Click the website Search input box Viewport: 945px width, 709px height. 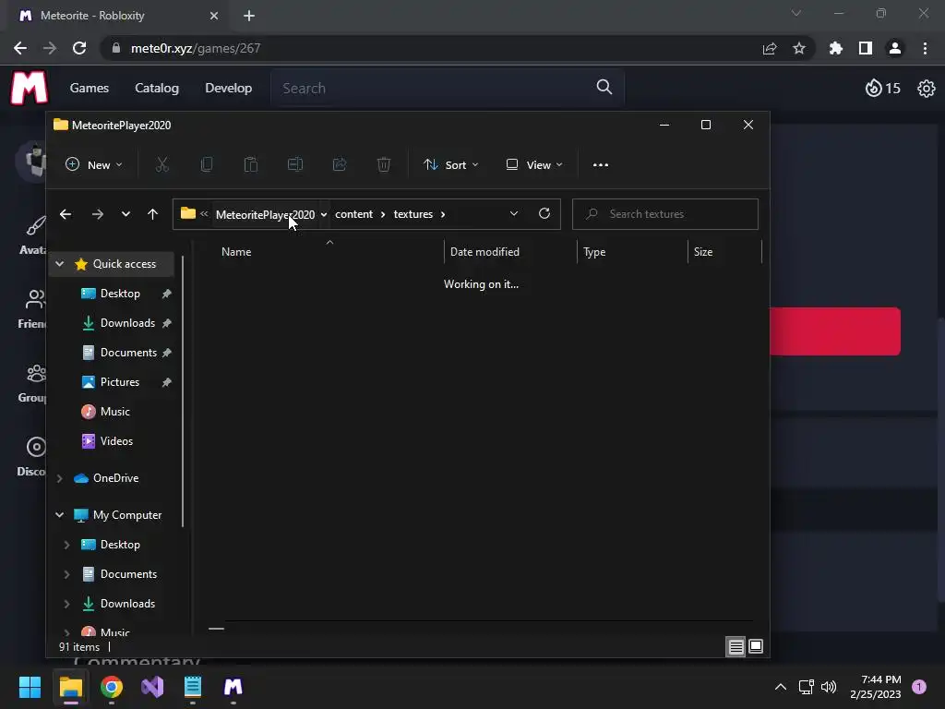(448, 88)
